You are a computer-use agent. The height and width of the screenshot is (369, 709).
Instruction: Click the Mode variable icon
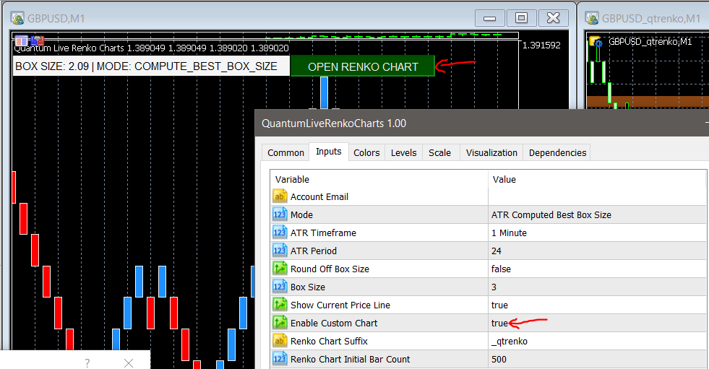click(280, 214)
